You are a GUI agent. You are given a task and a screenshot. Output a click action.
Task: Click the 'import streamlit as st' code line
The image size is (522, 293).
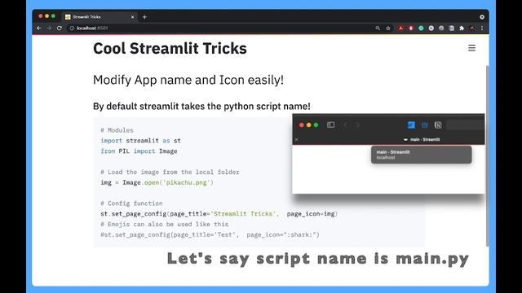[x=140, y=141]
